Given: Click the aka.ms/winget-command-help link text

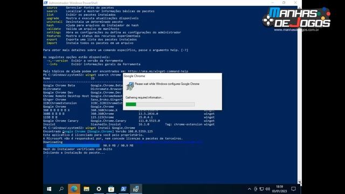Looking at the screenshot, I should (x=158, y=71).
